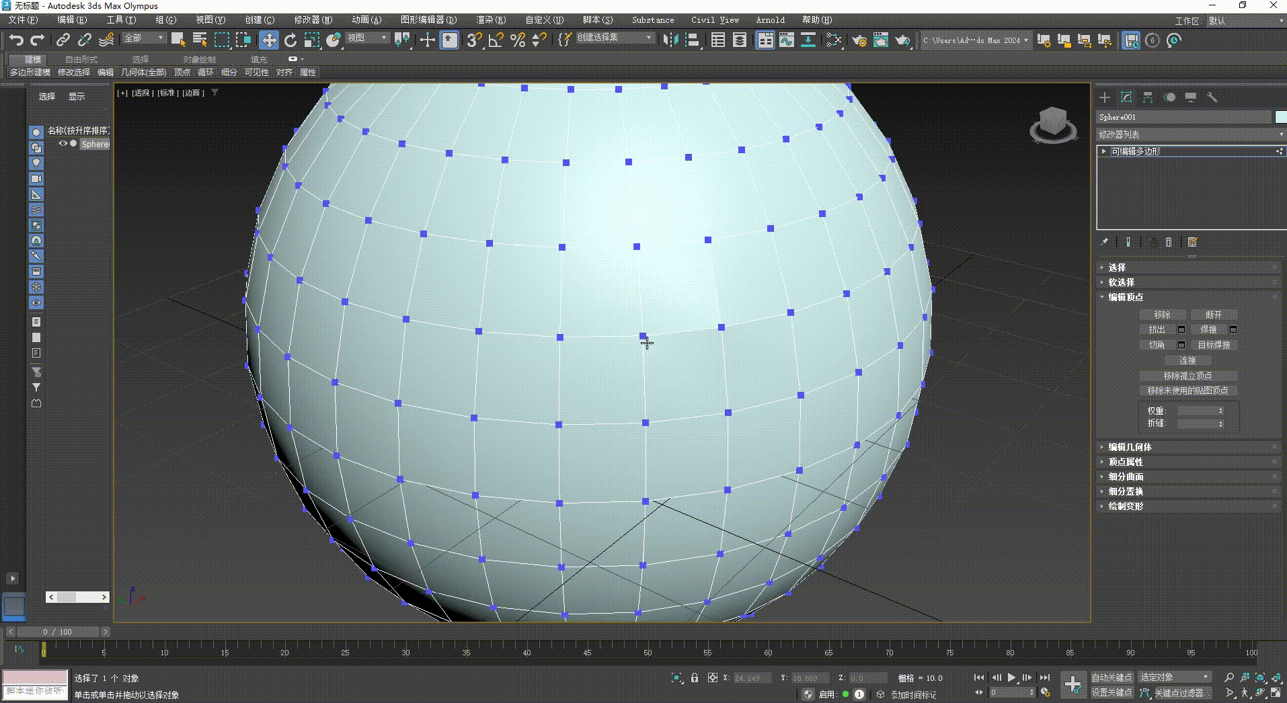Open the Material Editor
This screenshot has width=1287, height=703.
(x=834, y=40)
